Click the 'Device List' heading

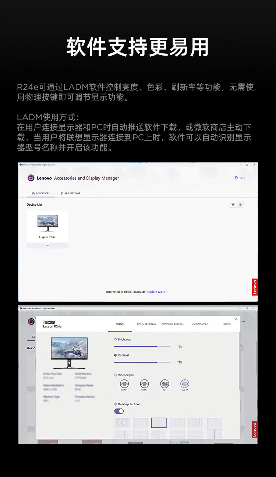point(35,205)
